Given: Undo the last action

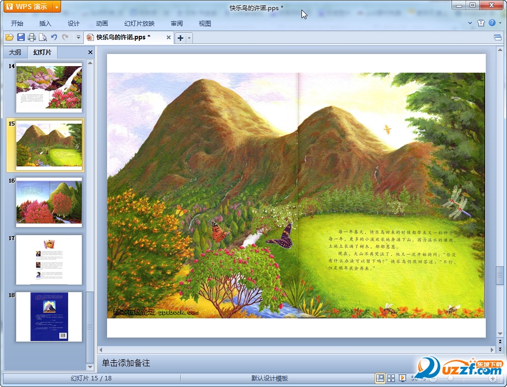Looking at the screenshot, I should pyautogui.click(x=54, y=37).
